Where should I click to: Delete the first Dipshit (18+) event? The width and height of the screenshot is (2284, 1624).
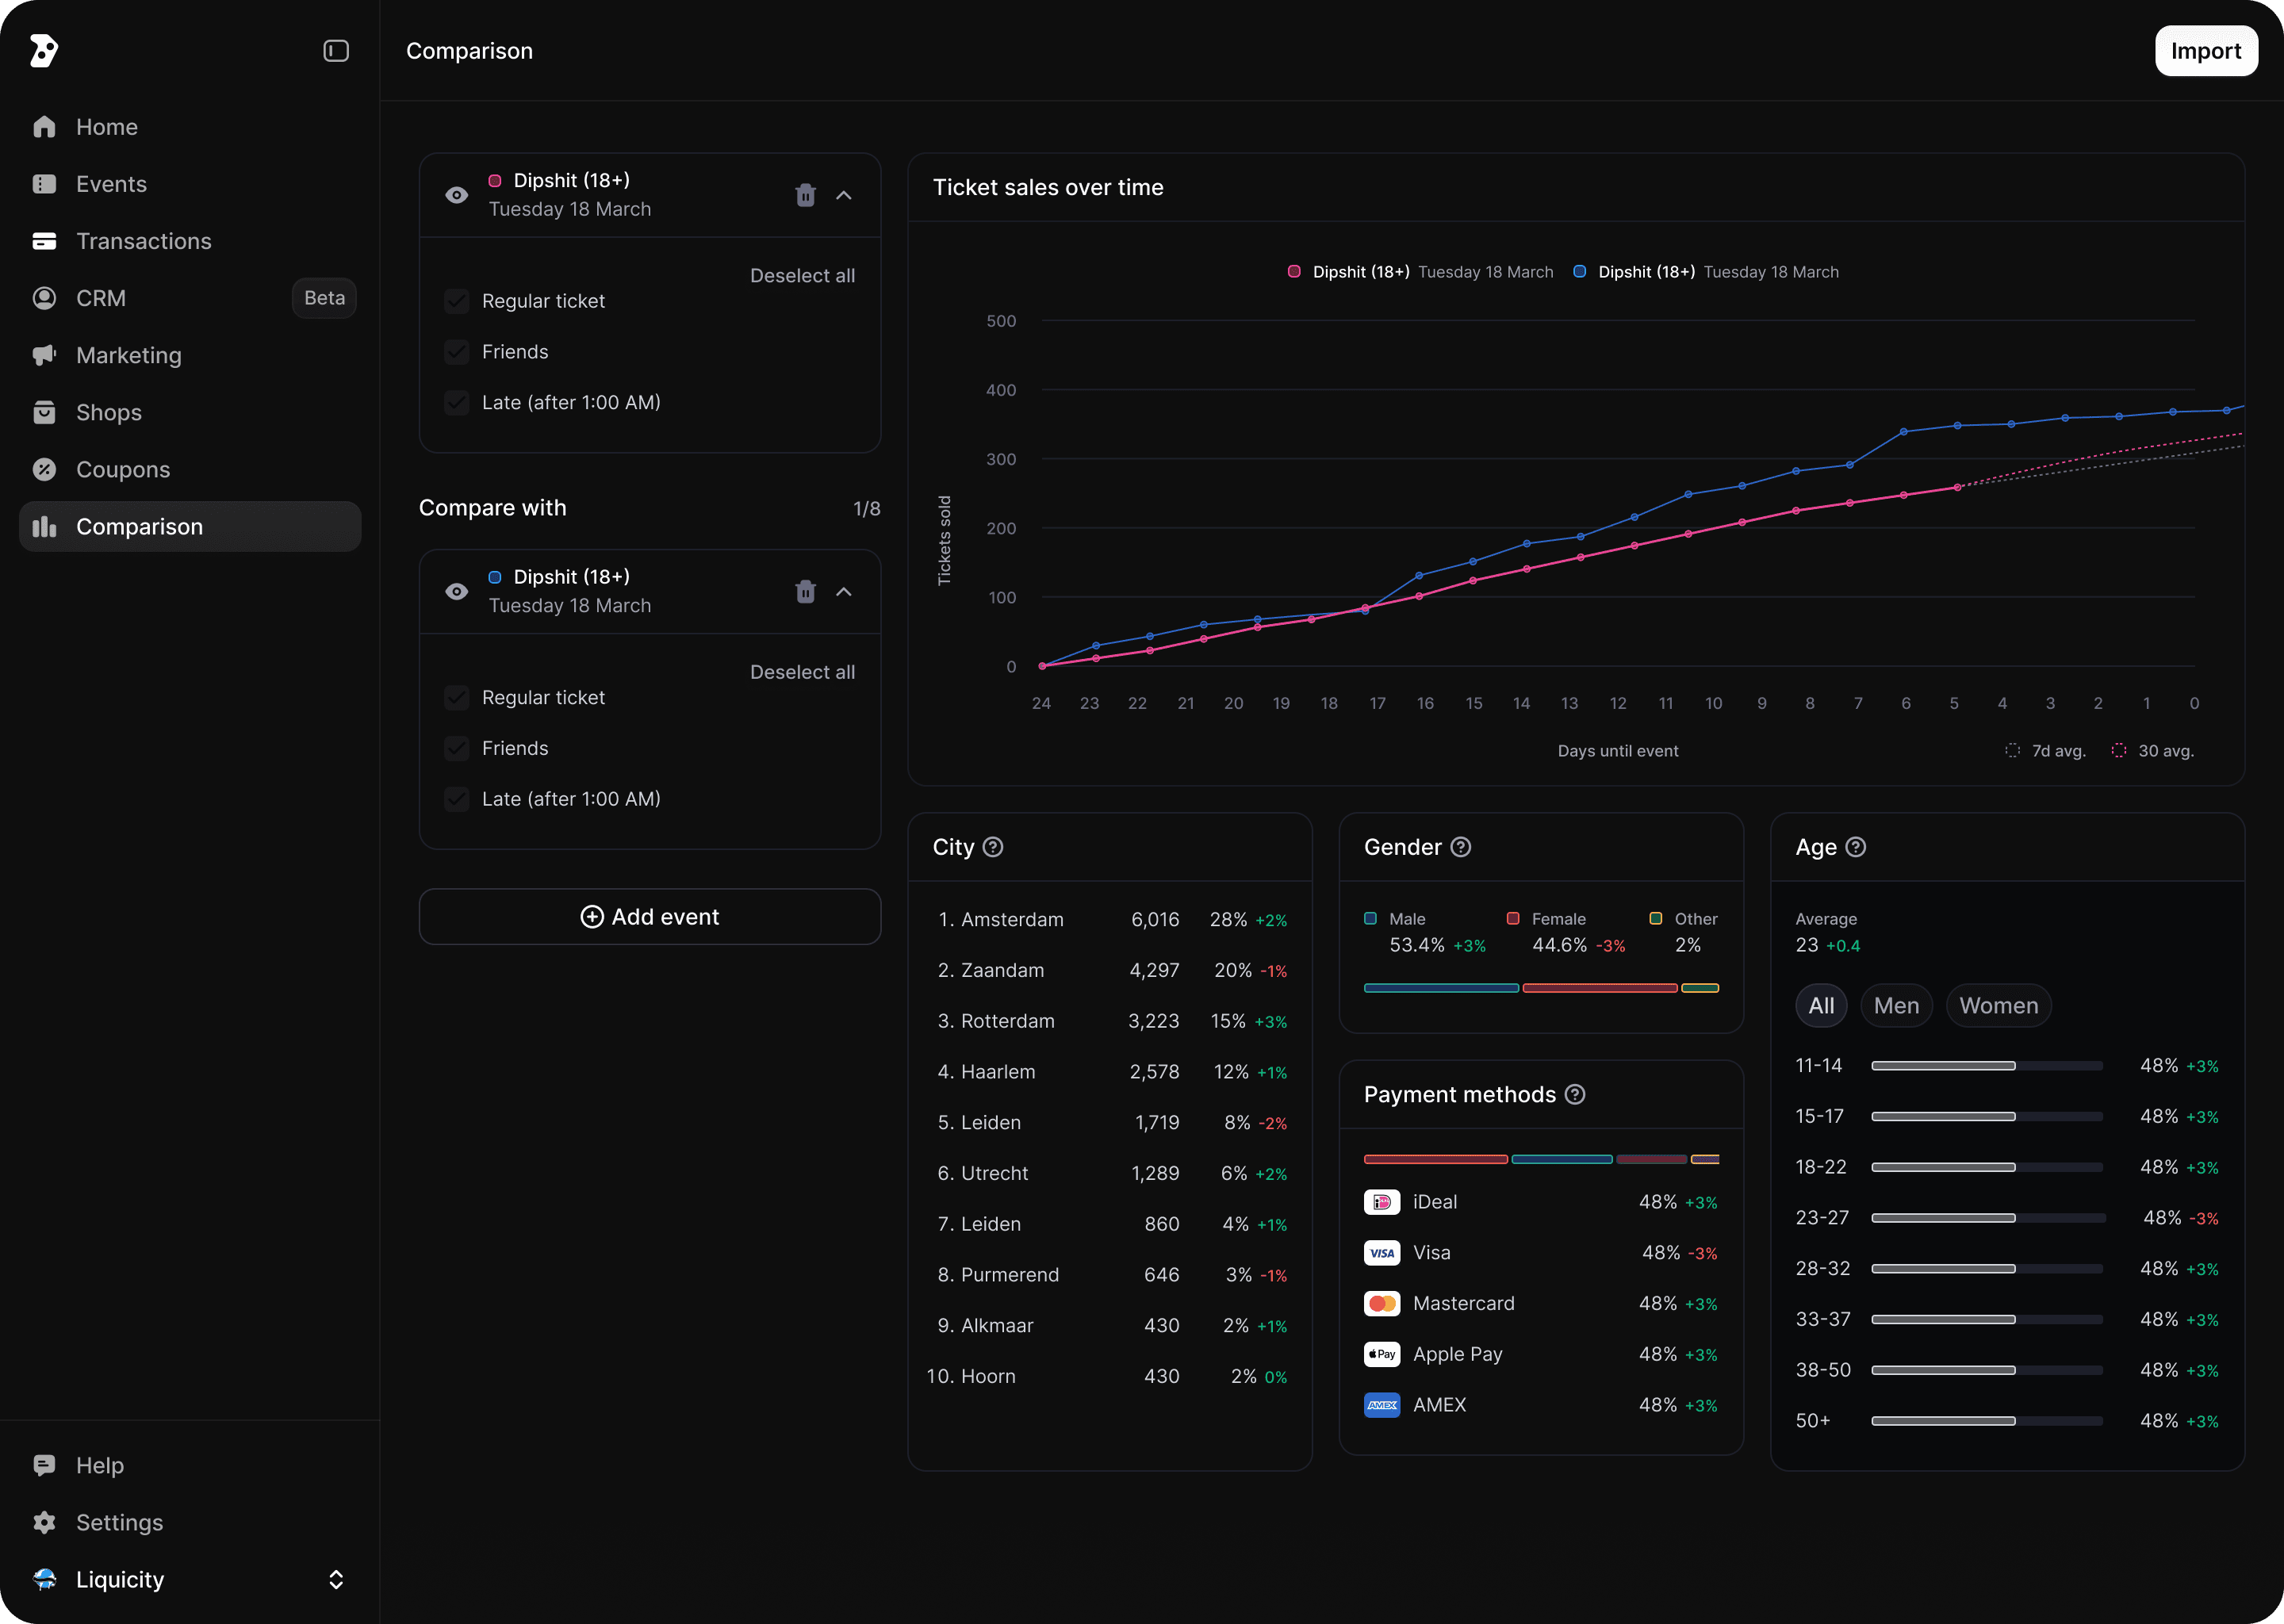pos(805,195)
